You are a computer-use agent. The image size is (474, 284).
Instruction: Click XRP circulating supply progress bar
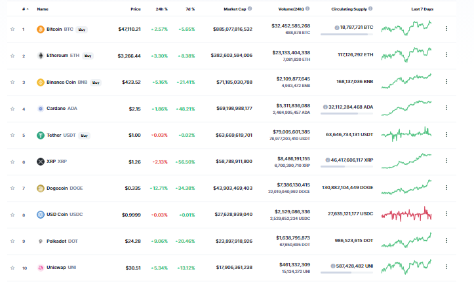(x=347, y=167)
